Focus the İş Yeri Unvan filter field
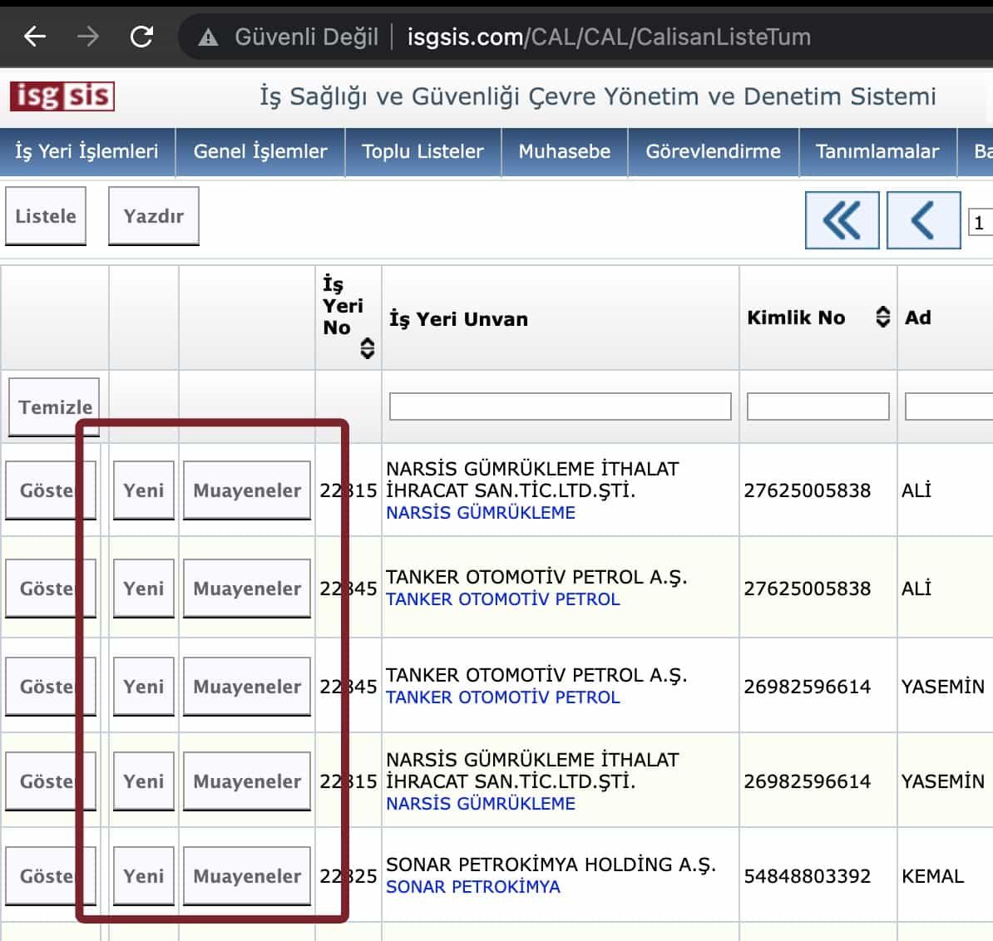Screen dimensions: 993x941 [560, 406]
